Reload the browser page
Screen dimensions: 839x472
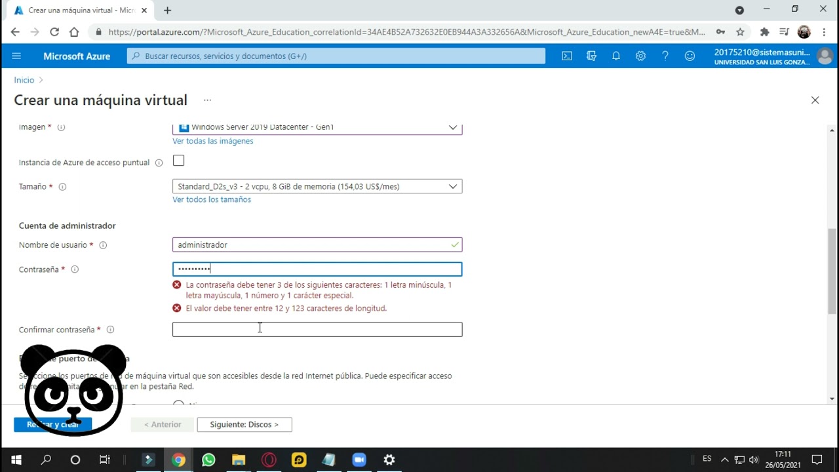pos(54,31)
